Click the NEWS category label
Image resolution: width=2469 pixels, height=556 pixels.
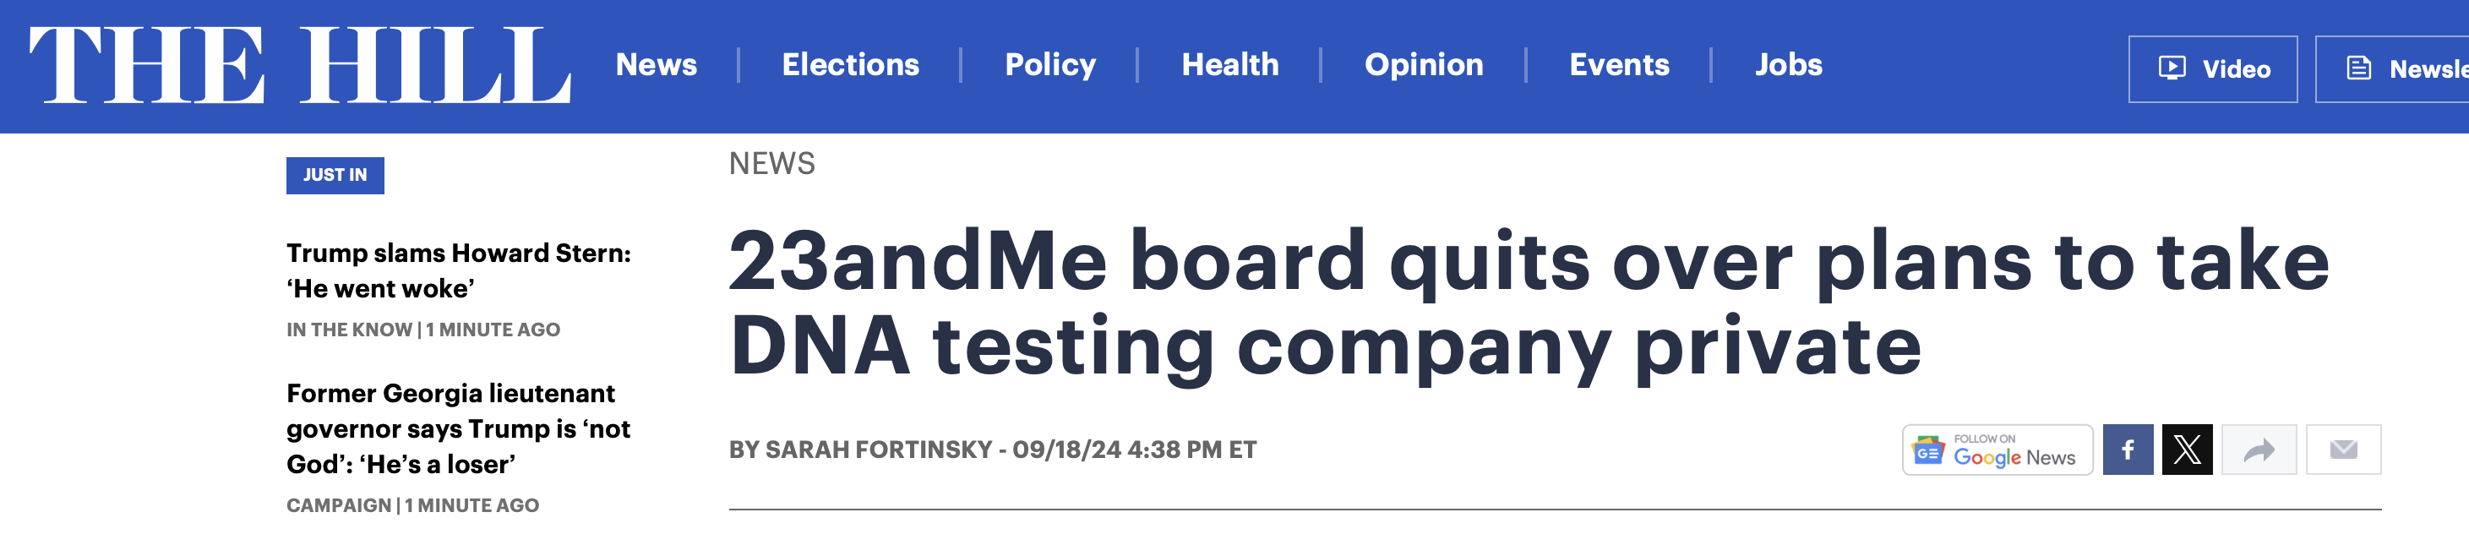pos(771,164)
